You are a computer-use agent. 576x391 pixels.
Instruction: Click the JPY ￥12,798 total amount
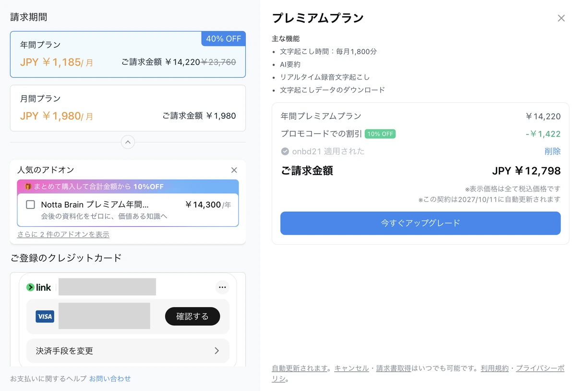click(526, 171)
